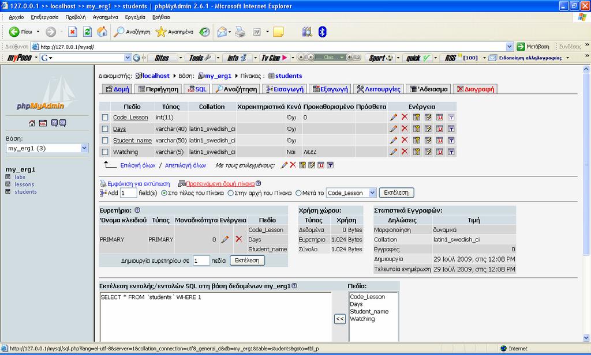
Task: Click the page vertical scrollbar down arrow
Action: pyautogui.click(x=586, y=338)
